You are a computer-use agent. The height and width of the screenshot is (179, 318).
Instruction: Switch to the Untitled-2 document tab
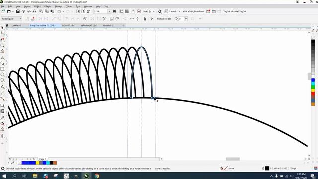(x=108, y=25)
